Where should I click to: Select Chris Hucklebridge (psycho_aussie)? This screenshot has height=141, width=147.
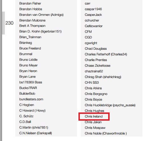[x=110, y=105]
